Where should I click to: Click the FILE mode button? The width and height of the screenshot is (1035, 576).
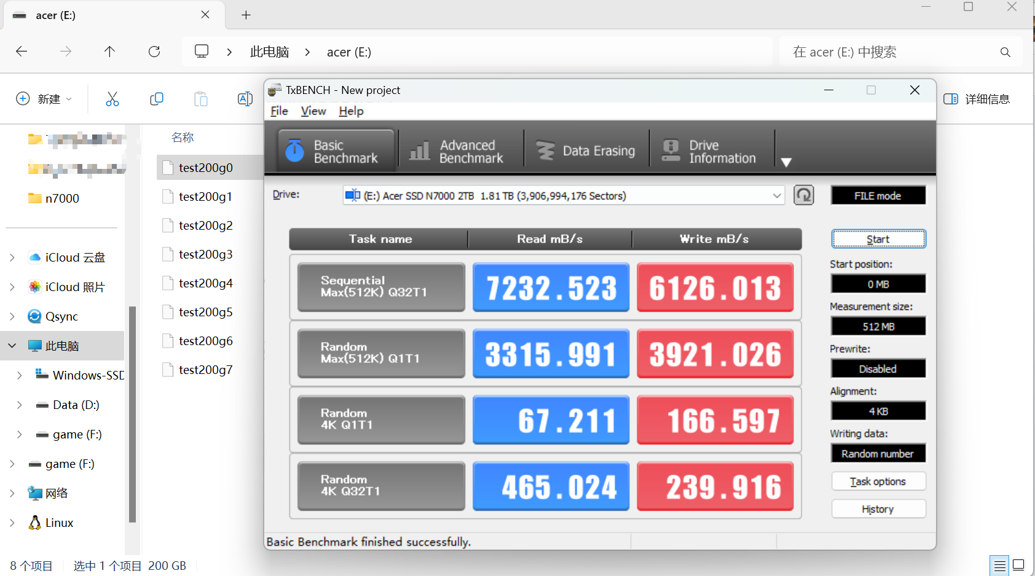878,195
